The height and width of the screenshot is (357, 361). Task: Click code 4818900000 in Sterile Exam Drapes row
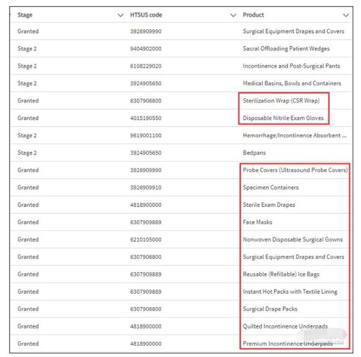(146, 205)
